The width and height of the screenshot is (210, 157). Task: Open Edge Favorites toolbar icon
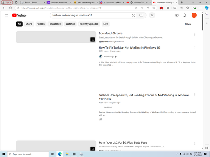click(x=181, y=8)
